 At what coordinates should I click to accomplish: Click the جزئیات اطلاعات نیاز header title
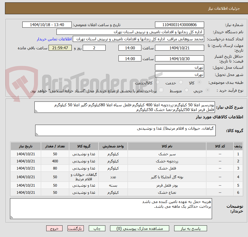tap(224, 8)
